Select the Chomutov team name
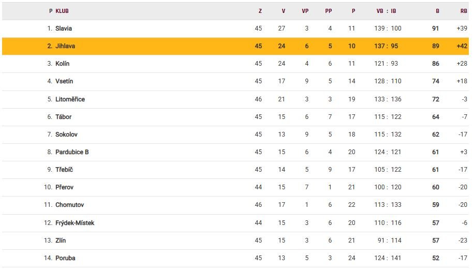 pos(68,205)
